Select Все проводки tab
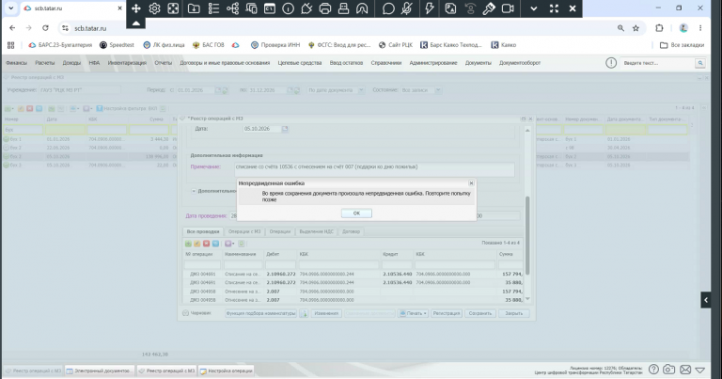Viewport: 722px width, 379px height. click(x=203, y=231)
